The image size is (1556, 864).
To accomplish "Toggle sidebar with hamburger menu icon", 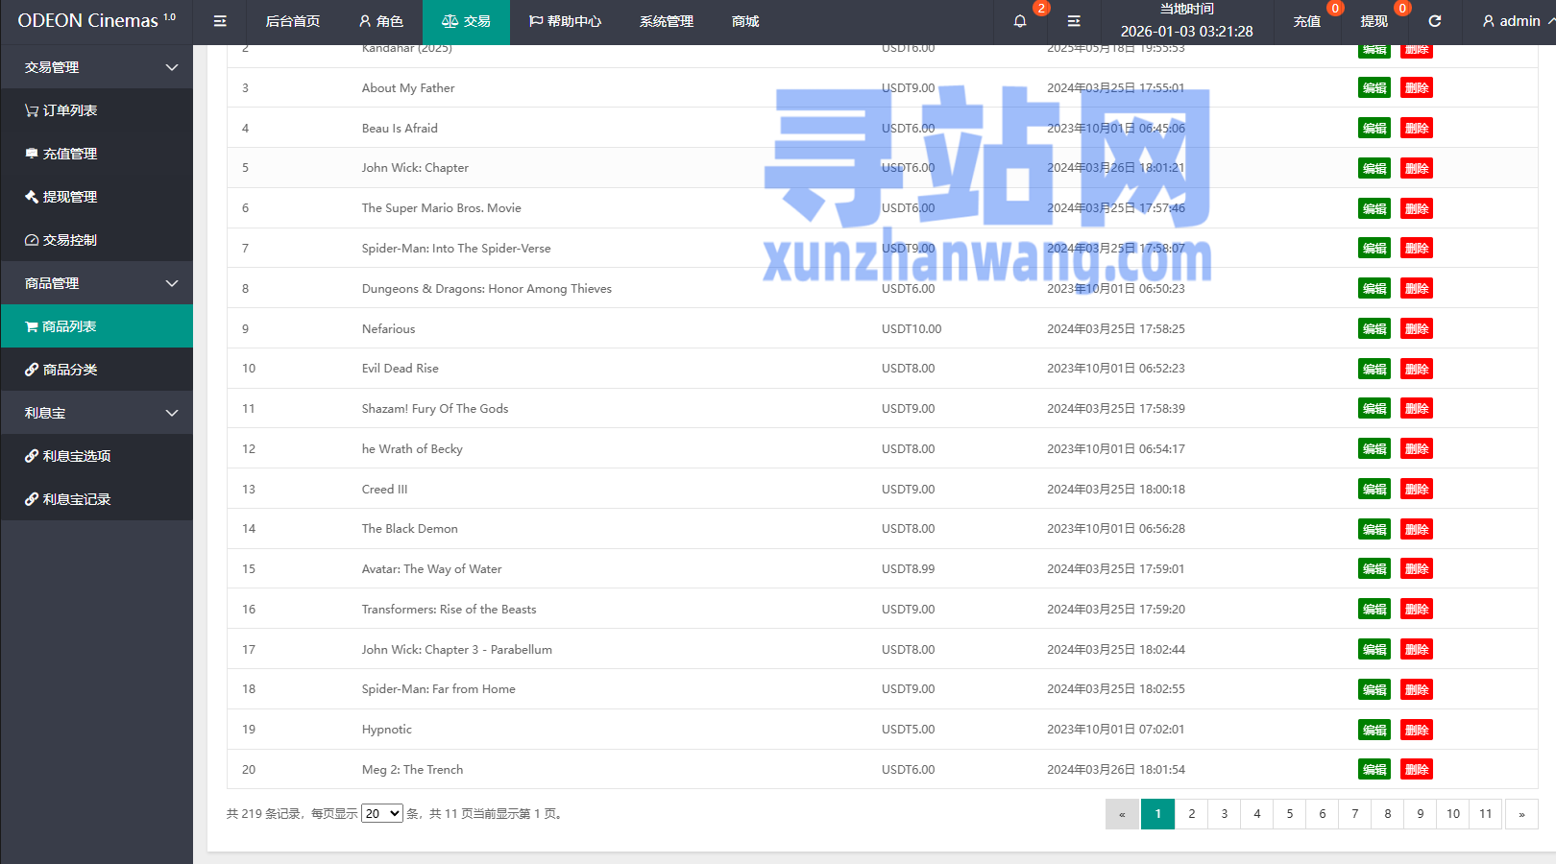I will tap(220, 21).
